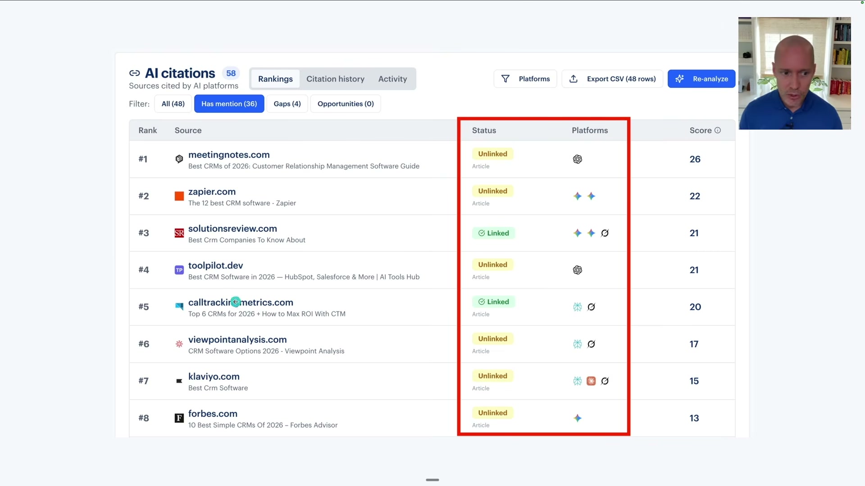
Task: Click 'The 12 best CRM software - Zapier' title
Action: pyautogui.click(x=242, y=203)
